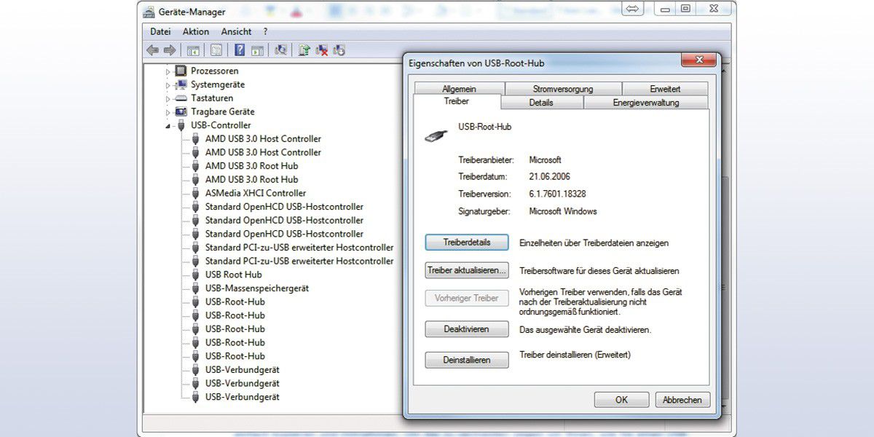Click Treiber aktualisieren... button
Viewport: 874px width, 437px height.
pos(467,270)
